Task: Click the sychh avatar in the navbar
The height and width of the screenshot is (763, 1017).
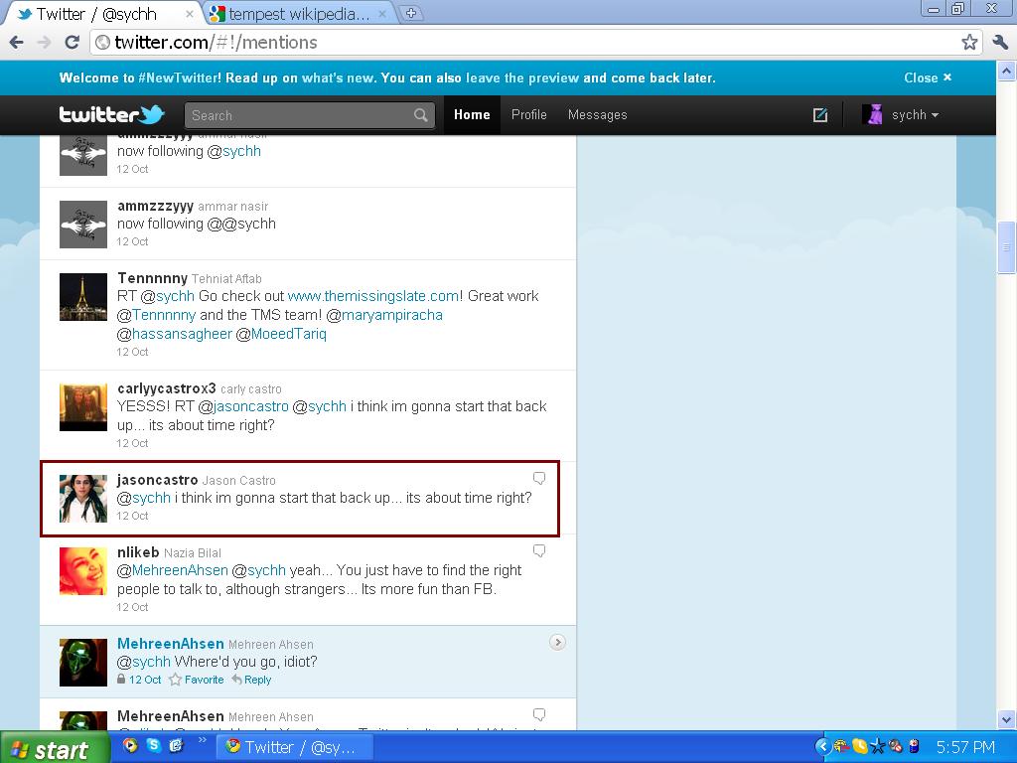Action: click(x=873, y=115)
